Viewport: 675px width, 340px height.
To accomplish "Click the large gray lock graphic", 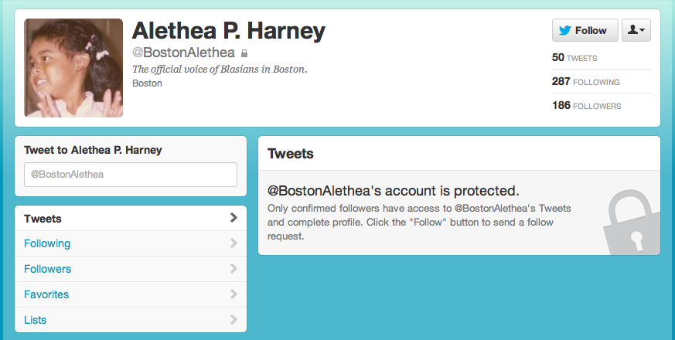I will tap(632, 222).
